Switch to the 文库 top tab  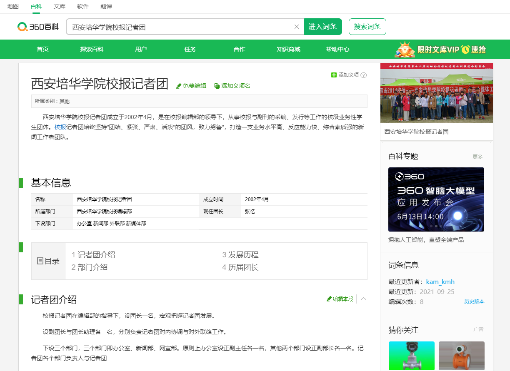[x=59, y=6]
